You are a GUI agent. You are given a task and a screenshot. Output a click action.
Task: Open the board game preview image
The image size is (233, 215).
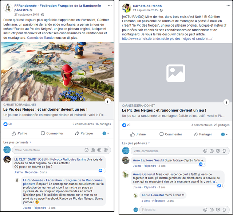(57, 72)
